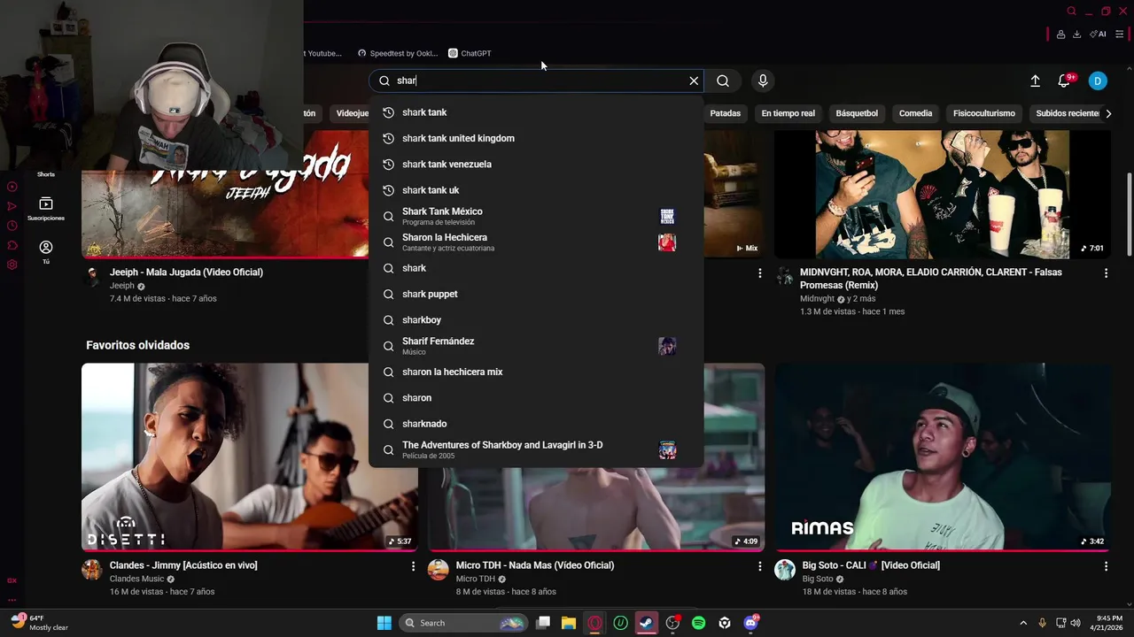Image resolution: width=1134 pixels, height=637 pixels.
Task: Open options for Falsas Promesas Remix video
Action: point(1106,273)
